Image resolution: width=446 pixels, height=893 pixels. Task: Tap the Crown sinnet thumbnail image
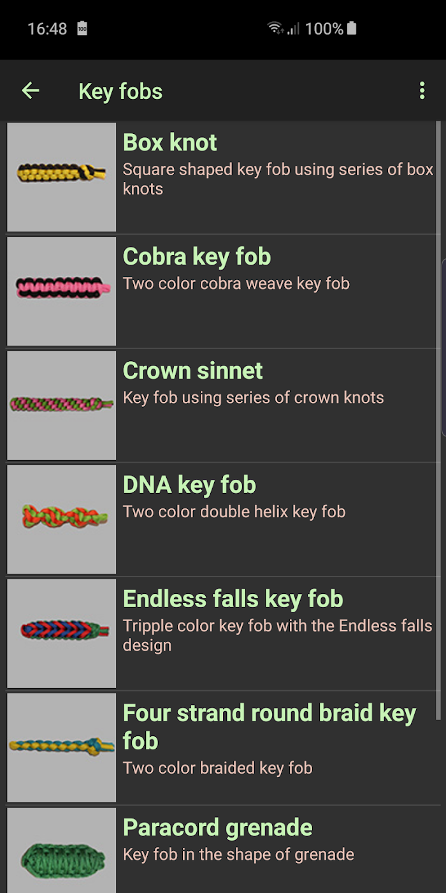click(x=62, y=406)
